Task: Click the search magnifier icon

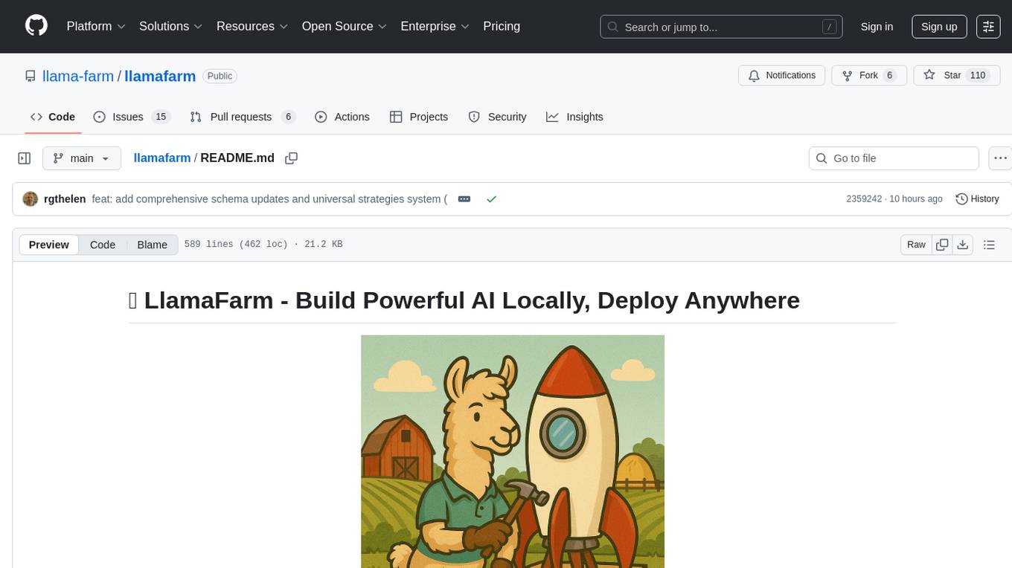Action: pos(613,27)
